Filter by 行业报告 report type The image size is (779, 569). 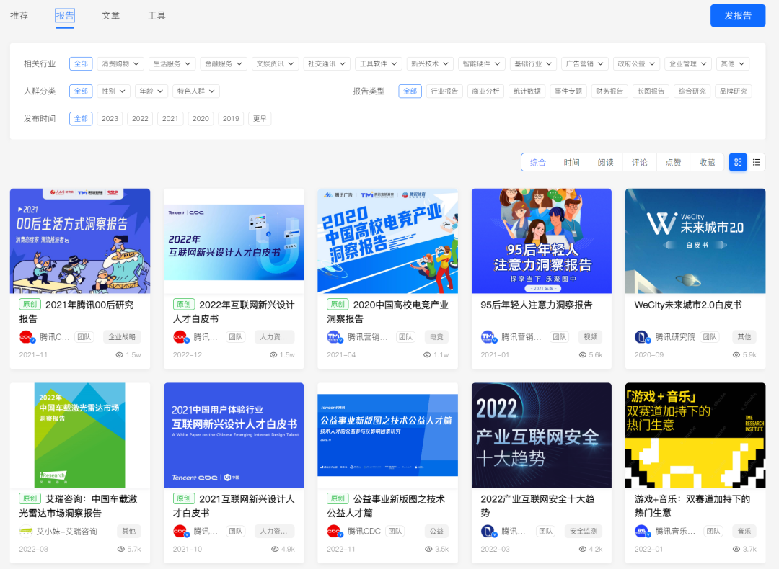(x=444, y=91)
